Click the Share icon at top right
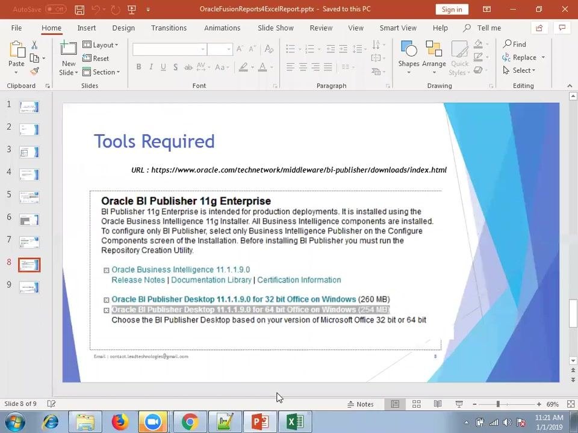The height and width of the screenshot is (433, 578). (539, 28)
